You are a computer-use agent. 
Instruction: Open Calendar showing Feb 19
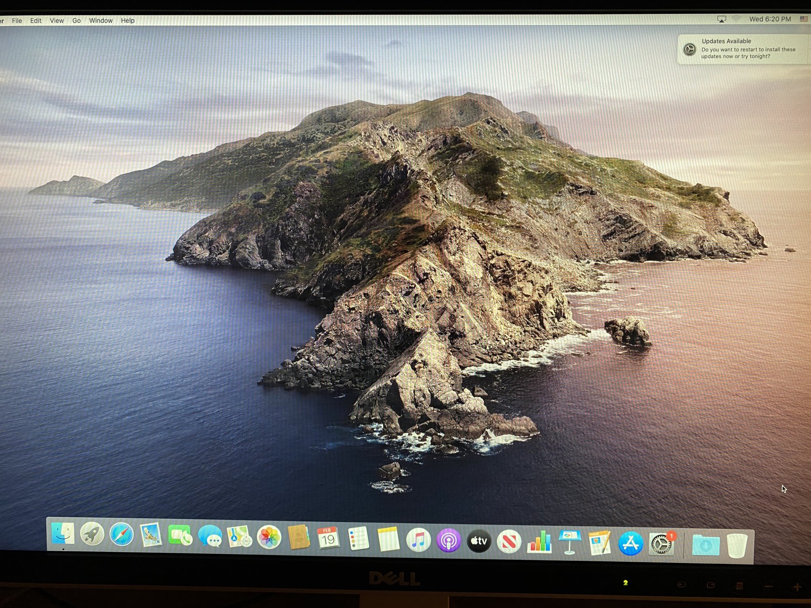tap(328, 538)
